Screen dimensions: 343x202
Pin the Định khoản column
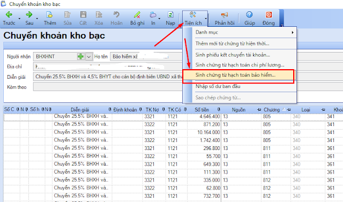point(140,109)
